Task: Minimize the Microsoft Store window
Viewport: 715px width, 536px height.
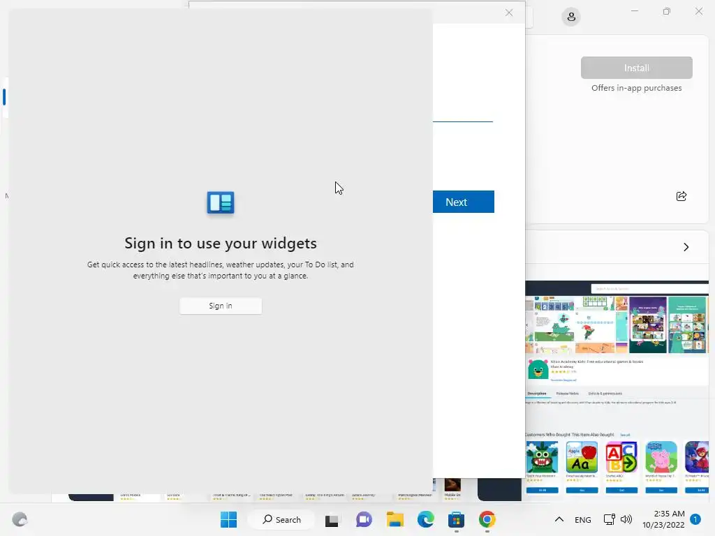Action: [634, 11]
